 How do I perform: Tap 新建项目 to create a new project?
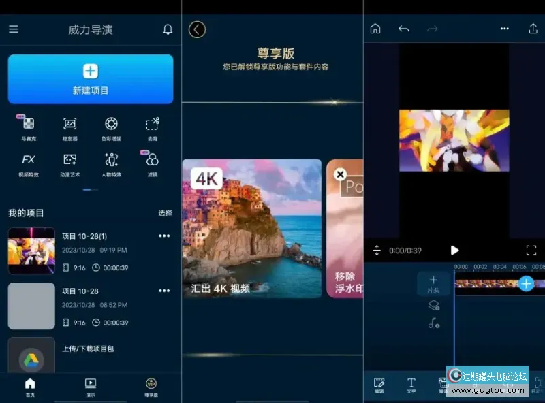(90, 80)
